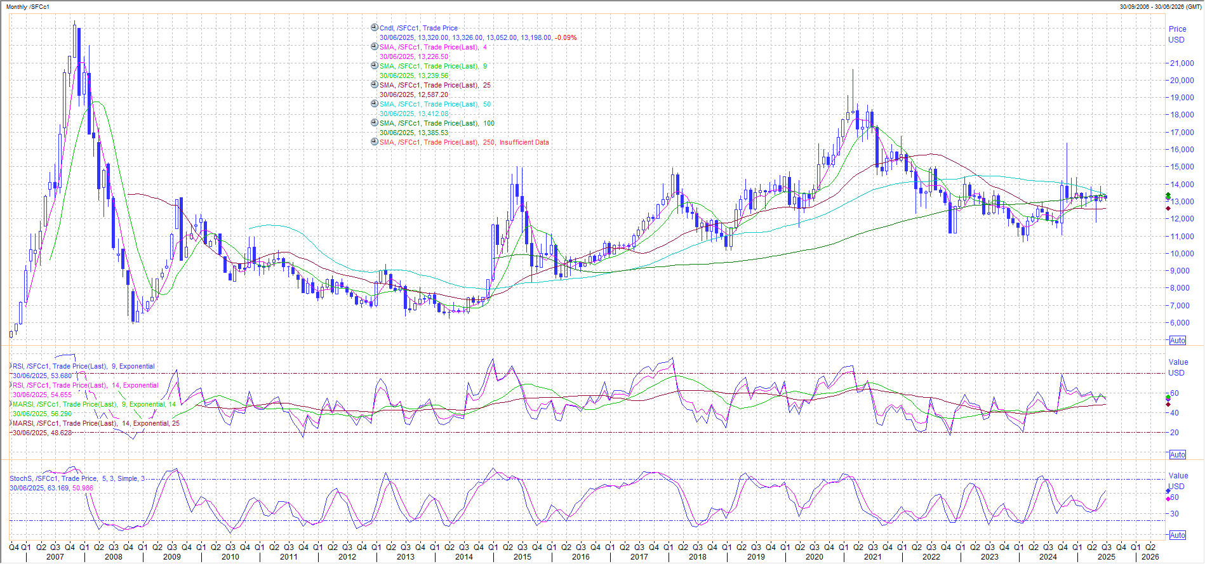Click the clock icon beside the SMA 250 legend

coord(375,141)
